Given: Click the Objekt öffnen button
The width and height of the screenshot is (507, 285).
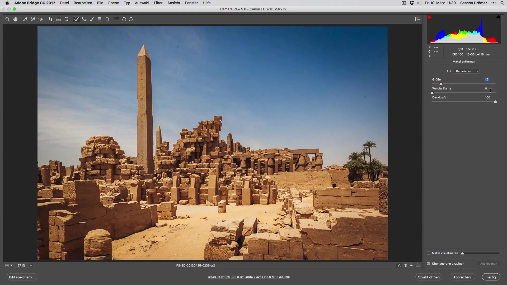Looking at the screenshot, I should [x=429, y=277].
